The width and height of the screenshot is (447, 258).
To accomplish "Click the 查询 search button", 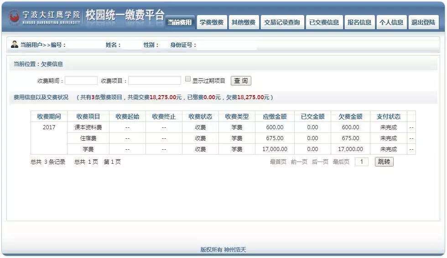I will pyautogui.click(x=241, y=81).
